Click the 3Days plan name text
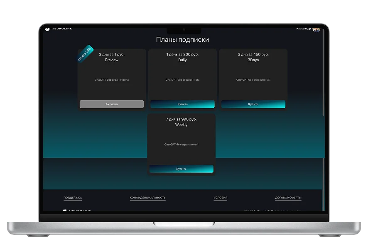This screenshot has width=368, height=239. (253, 60)
